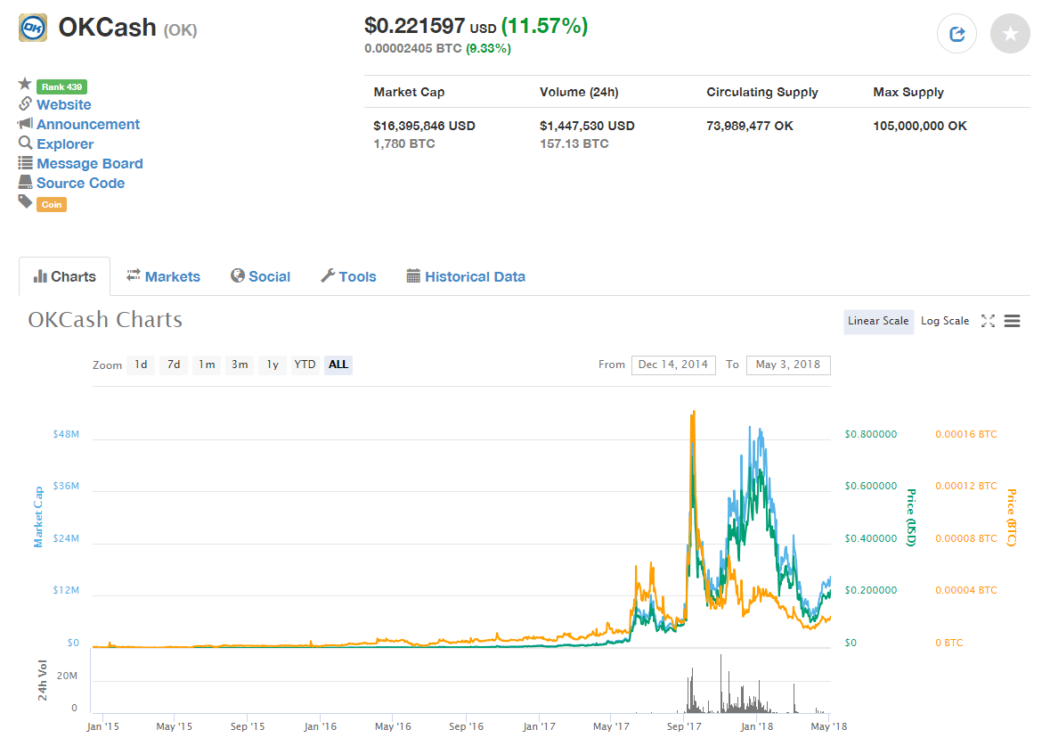Click the chain link icon beside Website
1042x746 pixels.
[x=25, y=103]
